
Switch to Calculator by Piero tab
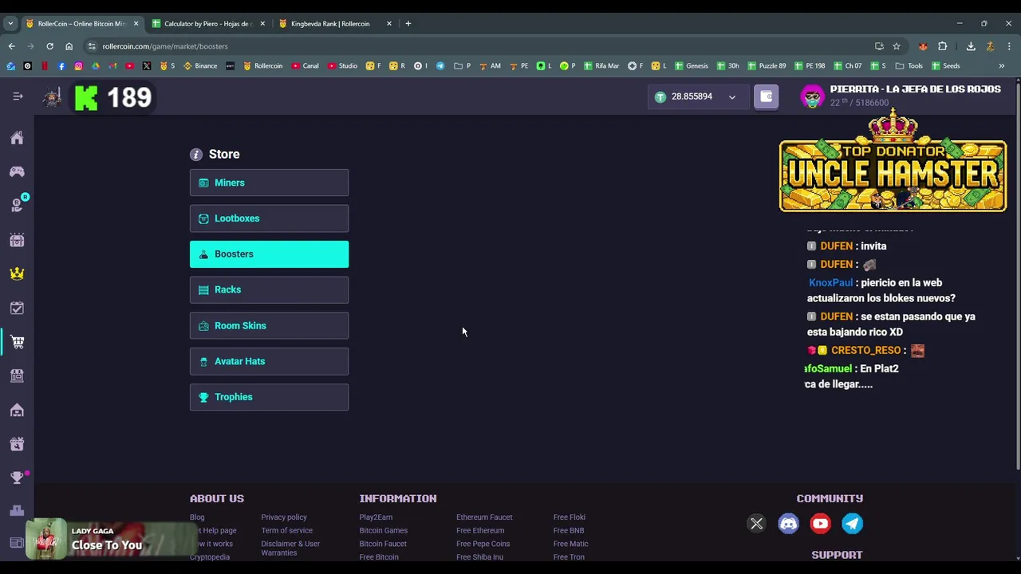click(x=207, y=24)
